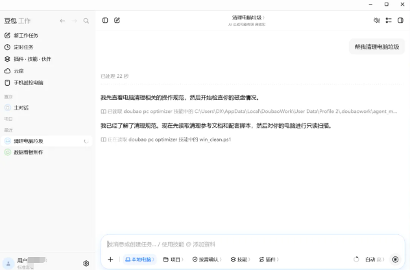The width and height of the screenshot is (410, 270).
Task: Toggle the right side panel icon
Action: tap(400, 20)
